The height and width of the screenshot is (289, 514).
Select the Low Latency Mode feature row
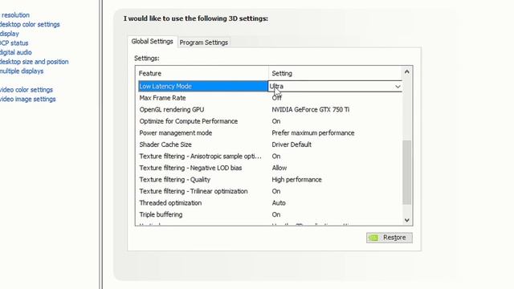point(202,86)
